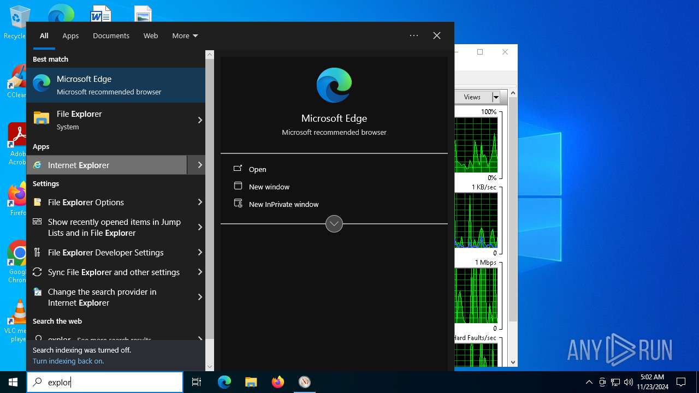
Task: Click the Google Chrome desktop icon
Action: 17,262
